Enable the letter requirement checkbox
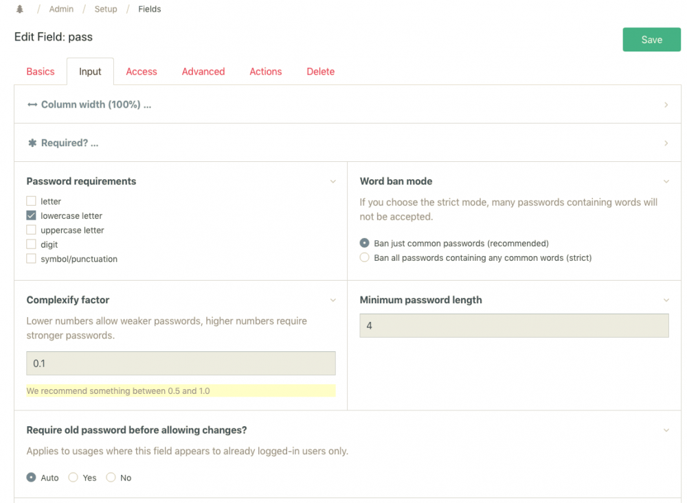The image size is (687, 503). coord(31,201)
